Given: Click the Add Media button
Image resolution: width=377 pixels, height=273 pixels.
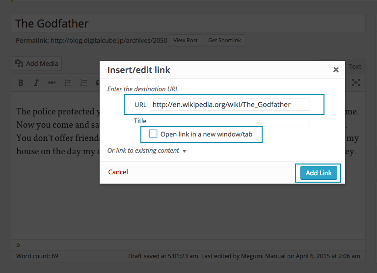Looking at the screenshot, I should click(x=37, y=63).
